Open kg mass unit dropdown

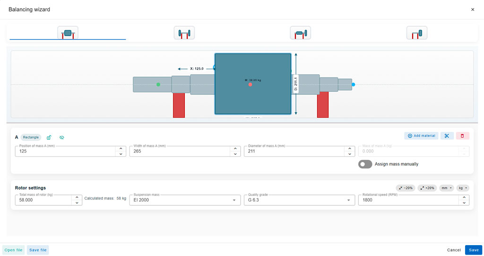(462, 188)
